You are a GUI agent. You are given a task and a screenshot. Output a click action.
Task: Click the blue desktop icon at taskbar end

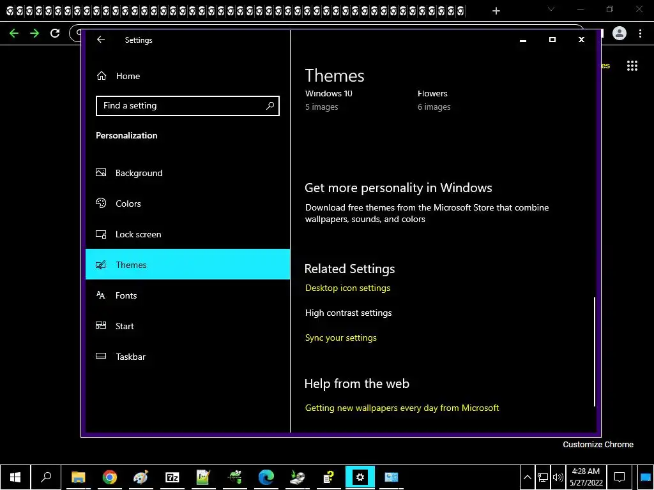click(x=645, y=477)
